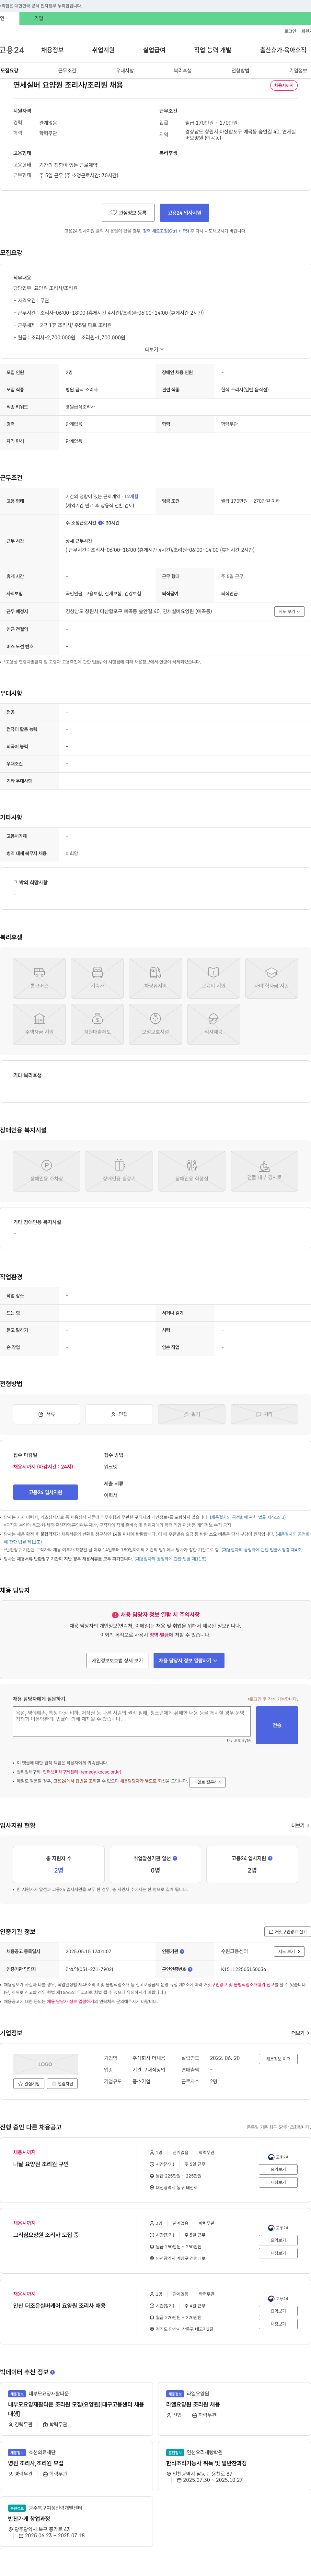Click the 고용24 입사지원 button under 접수 마감일
The height and width of the screenshot is (2576, 311).
tap(45, 1492)
